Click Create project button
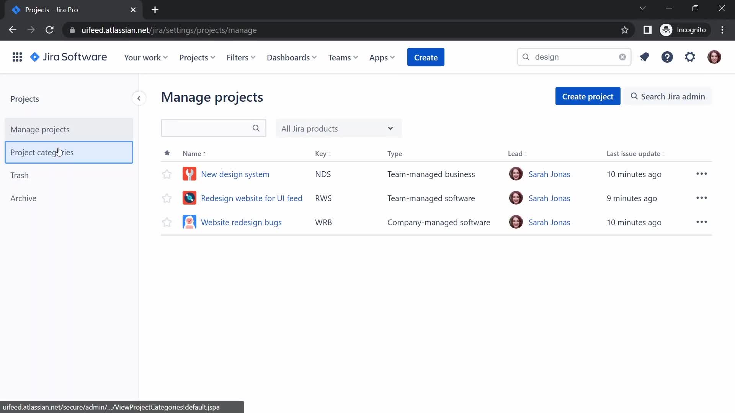Viewport: 735px width, 413px height. [588, 96]
